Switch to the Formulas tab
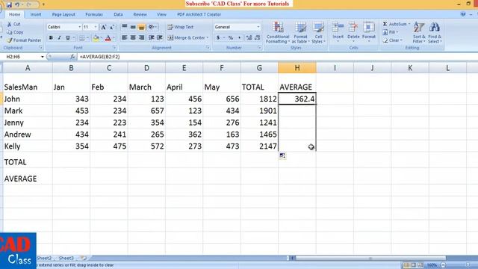This screenshot has width=478, height=269. tap(94, 14)
